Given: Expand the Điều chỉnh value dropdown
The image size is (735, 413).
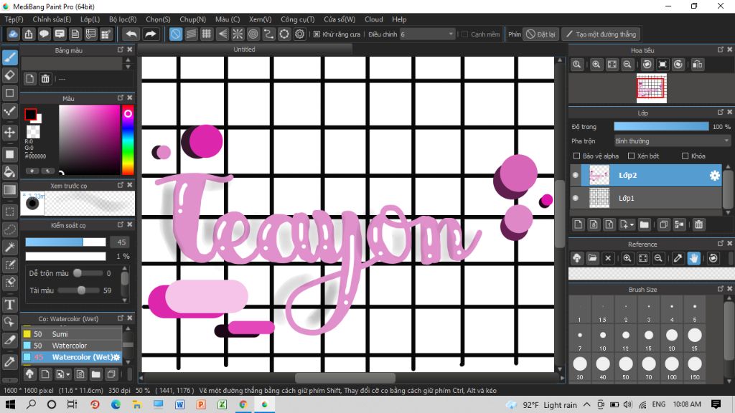Looking at the screenshot, I should [x=451, y=34].
